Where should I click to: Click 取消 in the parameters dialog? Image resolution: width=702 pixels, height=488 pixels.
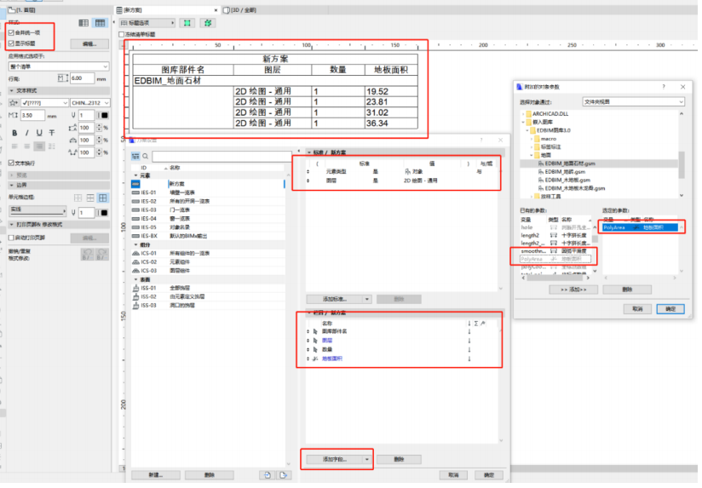coord(637,309)
